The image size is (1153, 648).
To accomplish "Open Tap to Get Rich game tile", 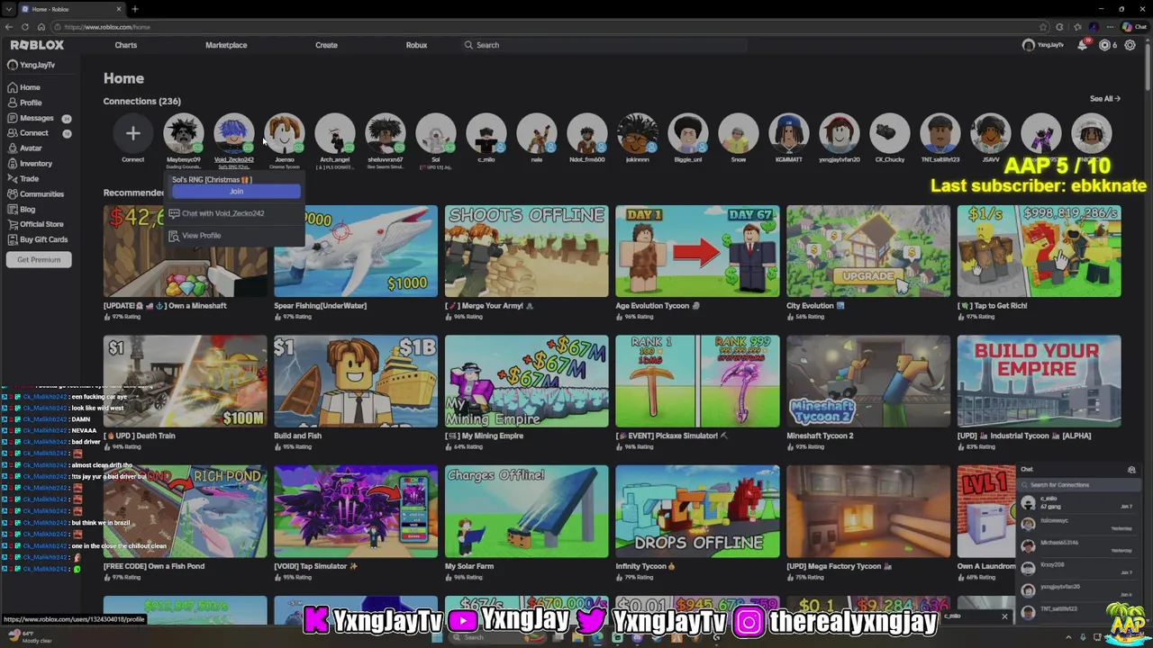I will [x=1039, y=251].
